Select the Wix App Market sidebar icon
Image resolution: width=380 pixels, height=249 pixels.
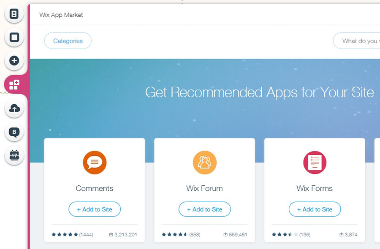(x=14, y=84)
